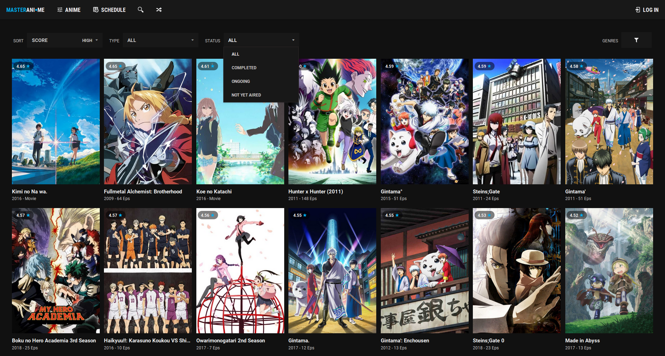This screenshot has width=665, height=356.
Task: Click the Kimi no Na wa. title
Action: point(29,192)
